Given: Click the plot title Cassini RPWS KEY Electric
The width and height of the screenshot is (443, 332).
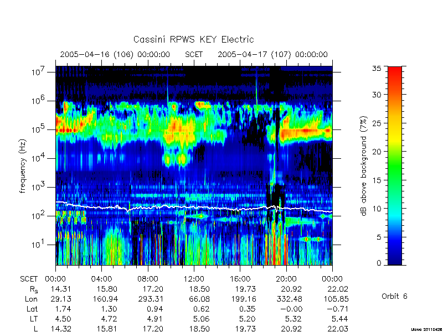Looking at the screenshot, I should click(193, 39).
